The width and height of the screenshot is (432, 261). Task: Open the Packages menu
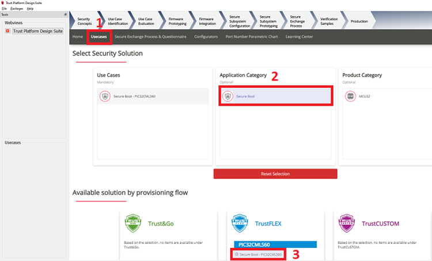click(17, 9)
